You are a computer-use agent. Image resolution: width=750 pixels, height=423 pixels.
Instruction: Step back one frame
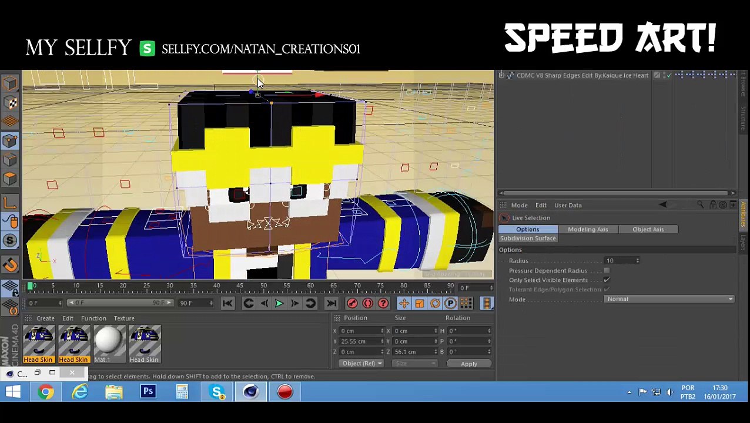[264, 303]
